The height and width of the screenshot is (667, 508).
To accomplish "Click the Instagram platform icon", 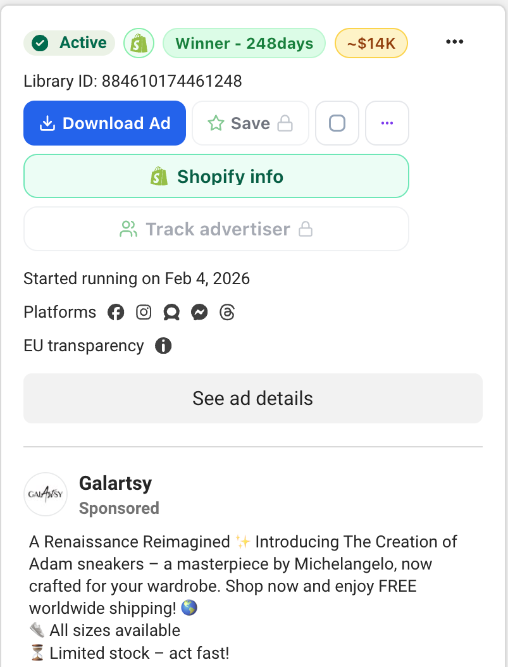I will pyautogui.click(x=144, y=312).
